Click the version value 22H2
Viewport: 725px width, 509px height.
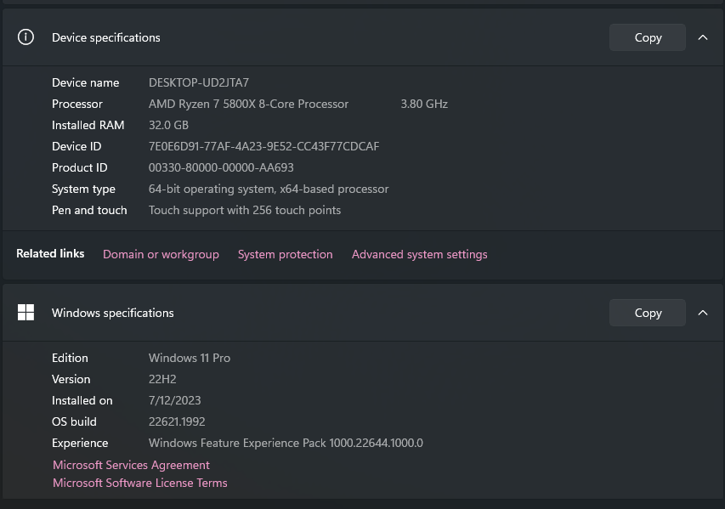click(x=162, y=379)
